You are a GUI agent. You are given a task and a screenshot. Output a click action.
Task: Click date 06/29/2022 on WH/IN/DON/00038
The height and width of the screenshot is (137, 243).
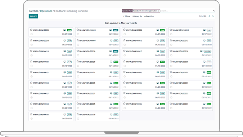[x=67, y=119]
